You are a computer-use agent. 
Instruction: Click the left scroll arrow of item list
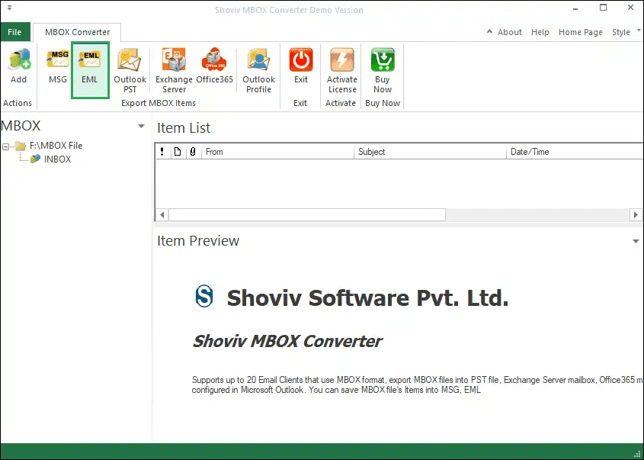(162, 214)
